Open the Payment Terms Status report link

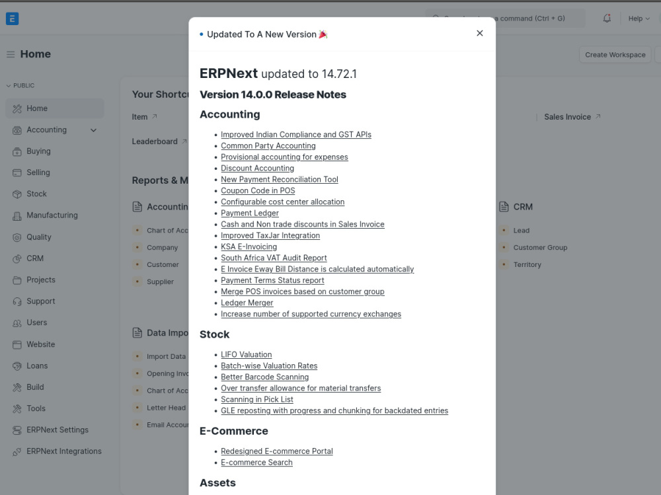tap(272, 281)
